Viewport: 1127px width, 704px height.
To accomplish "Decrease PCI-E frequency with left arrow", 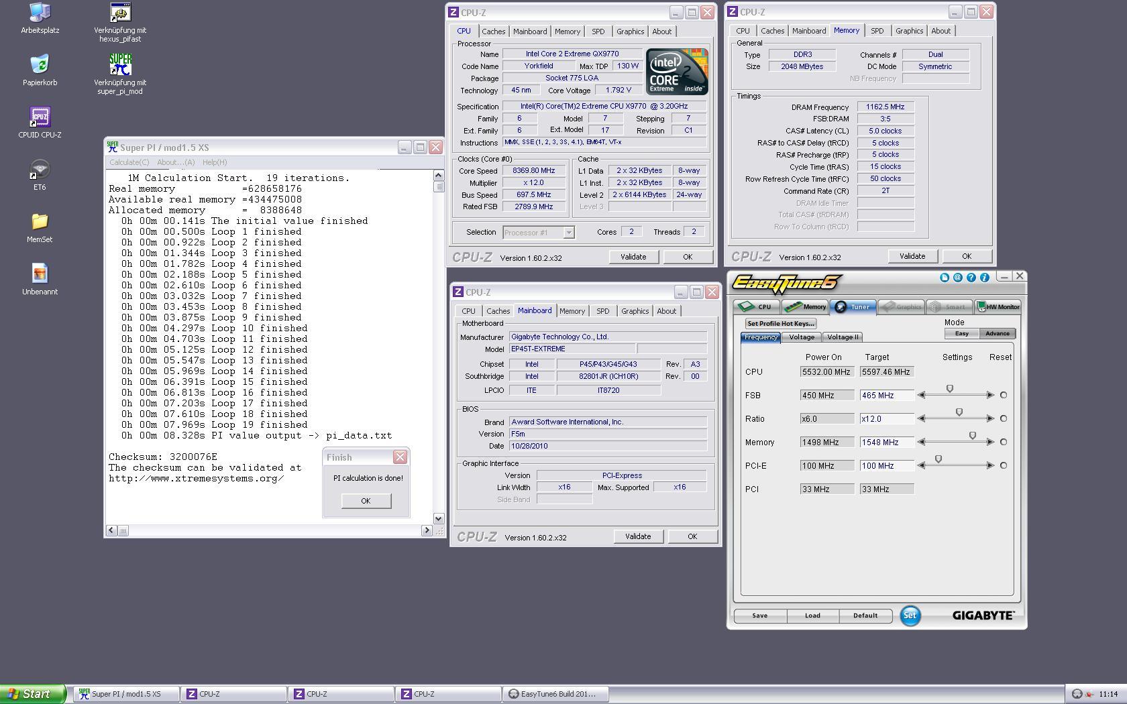I will point(921,465).
